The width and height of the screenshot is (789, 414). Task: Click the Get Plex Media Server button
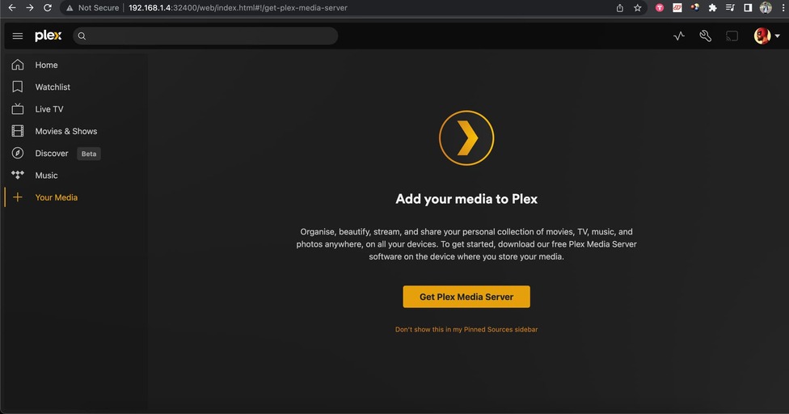466,297
